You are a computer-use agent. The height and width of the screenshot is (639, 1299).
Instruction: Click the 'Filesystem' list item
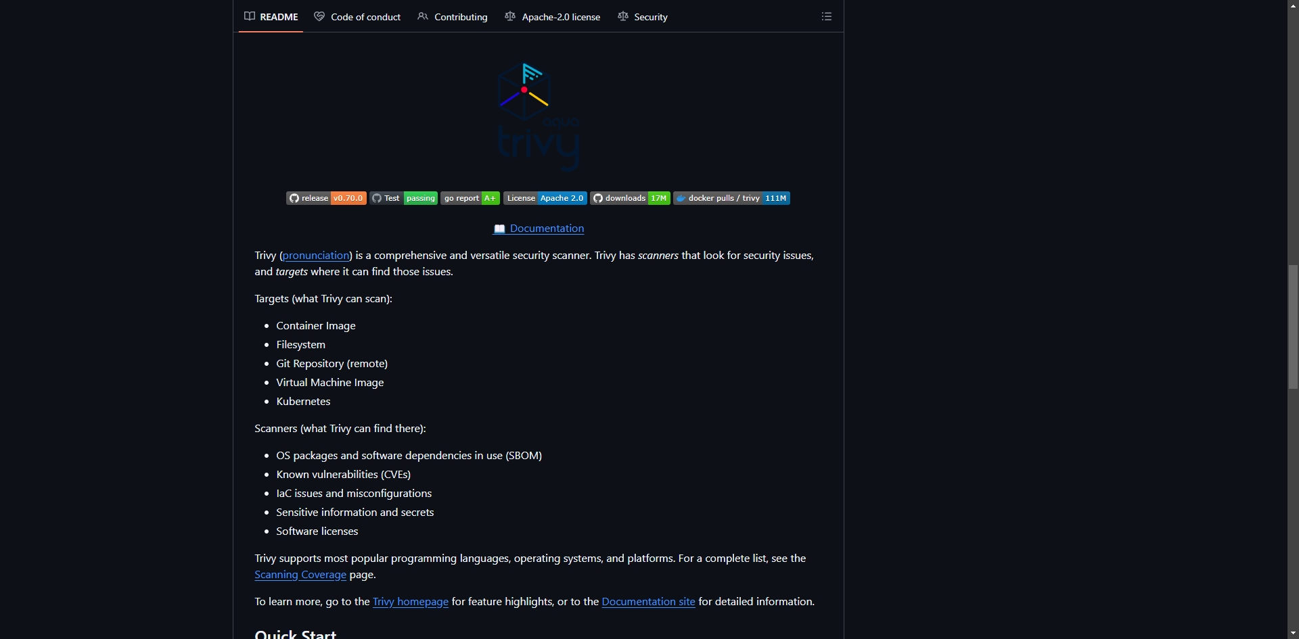(x=300, y=345)
